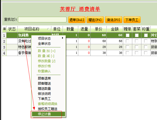Viewport: 157px width, 120px height.
Task: Click 称重 column header
Action: pyautogui.click(x=146, y=29)
